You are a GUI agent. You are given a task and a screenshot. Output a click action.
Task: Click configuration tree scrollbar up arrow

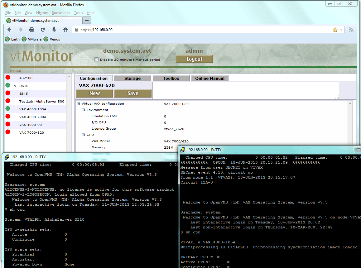coord(350,103)
